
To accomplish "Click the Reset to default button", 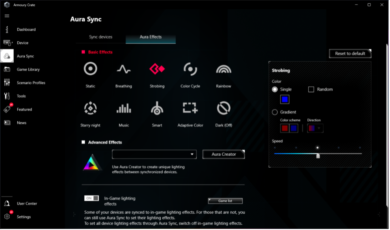I will click(x=350, y=54).
